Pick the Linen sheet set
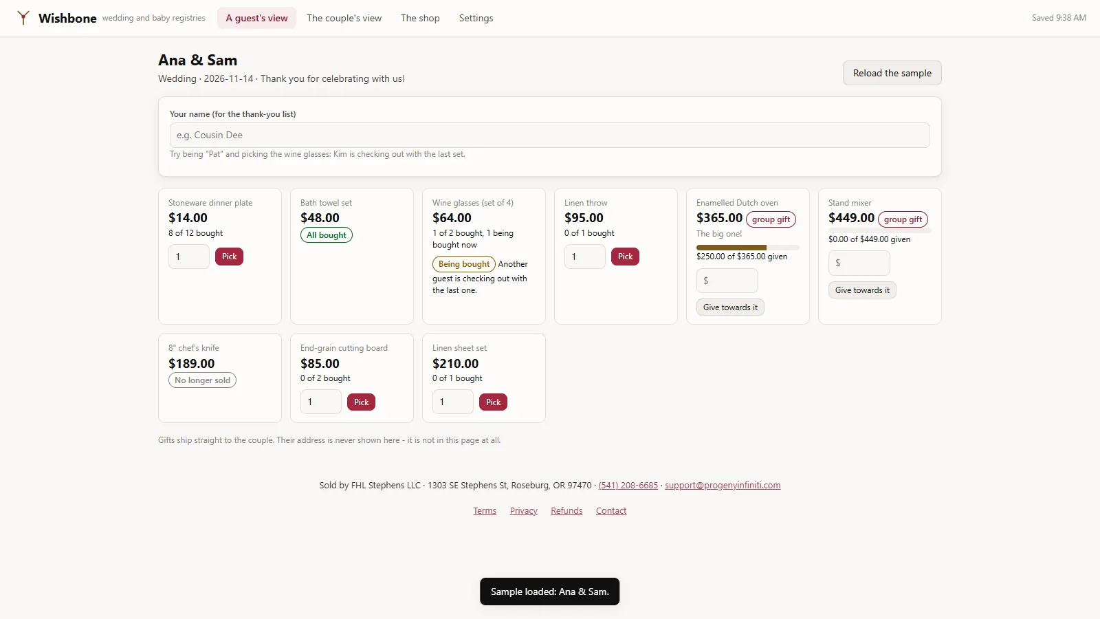The image size is (1100, 619). 493,402
